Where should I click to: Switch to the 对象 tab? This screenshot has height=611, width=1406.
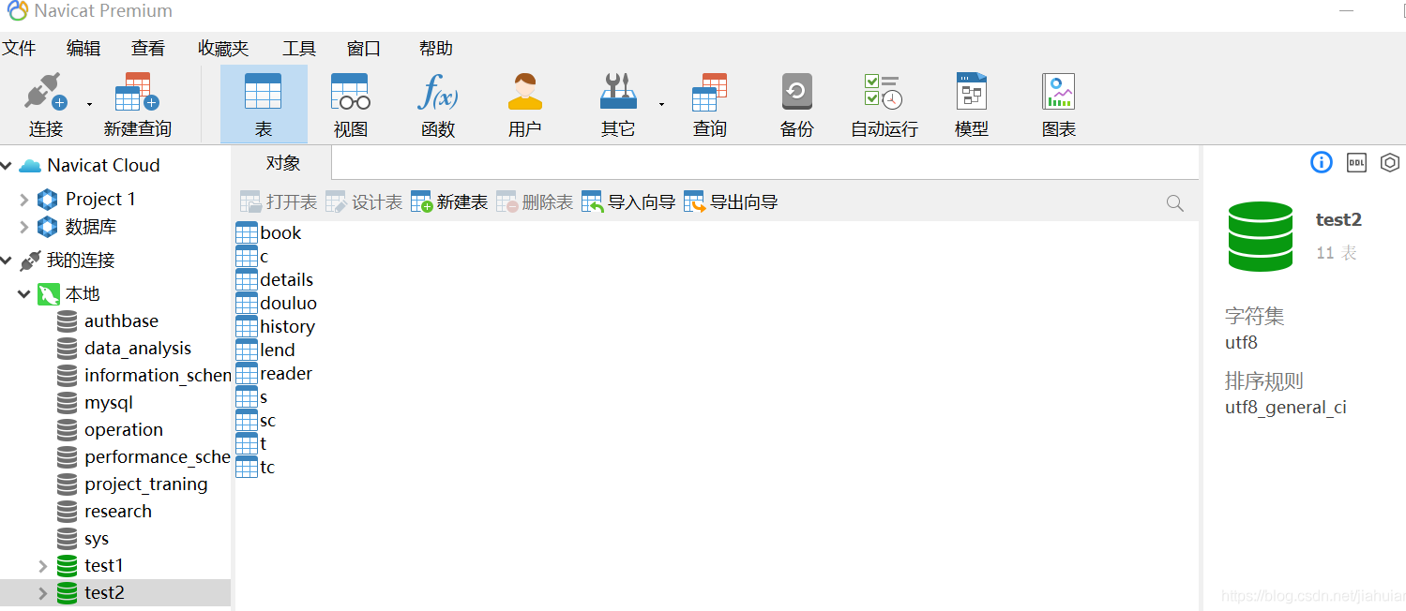pyautogui.click(x=282, y=162)
